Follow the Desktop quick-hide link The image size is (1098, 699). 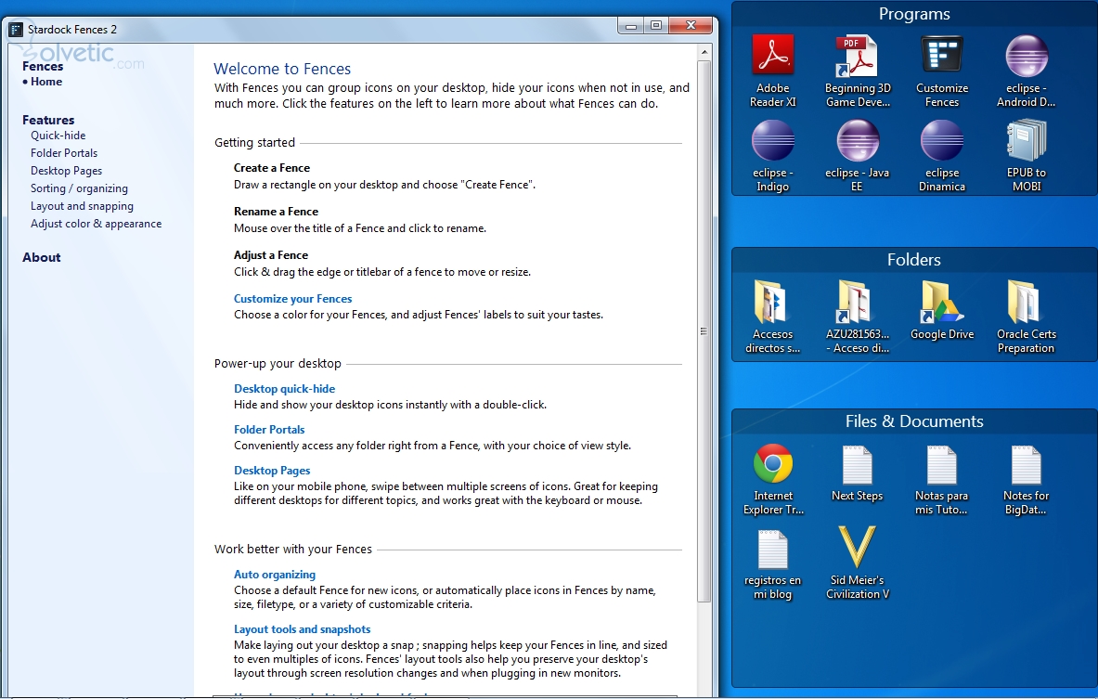tap(284, 389)
